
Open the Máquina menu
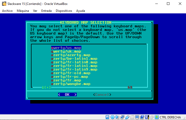(x=23, y=11)
